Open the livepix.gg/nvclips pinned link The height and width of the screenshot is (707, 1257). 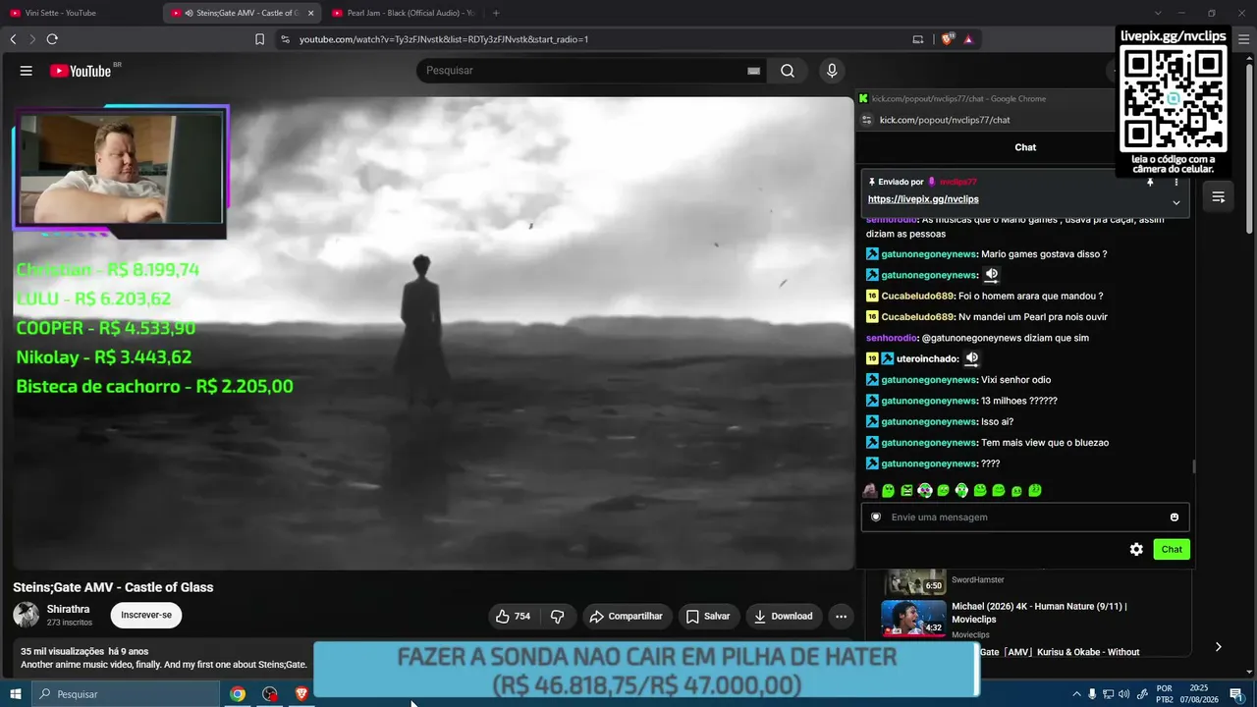pos(923,199)
